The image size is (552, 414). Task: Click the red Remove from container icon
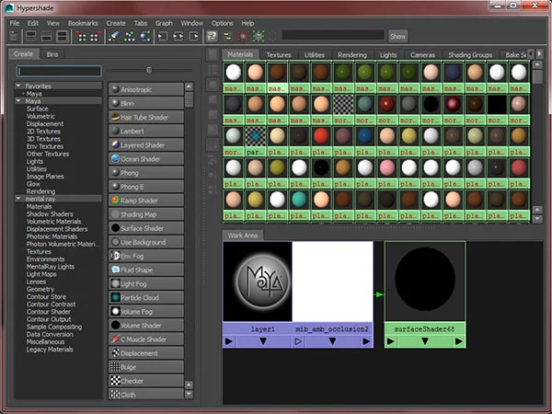(243, 36)
